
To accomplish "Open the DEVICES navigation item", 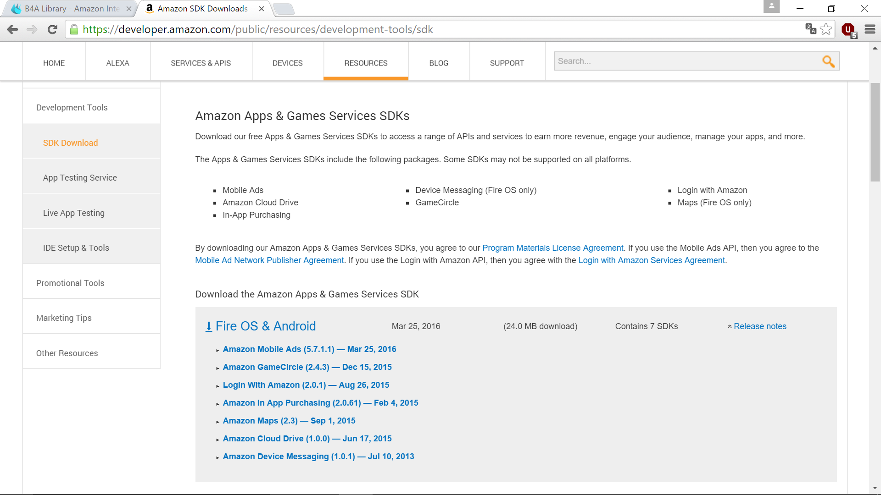I will click(288, 63).
